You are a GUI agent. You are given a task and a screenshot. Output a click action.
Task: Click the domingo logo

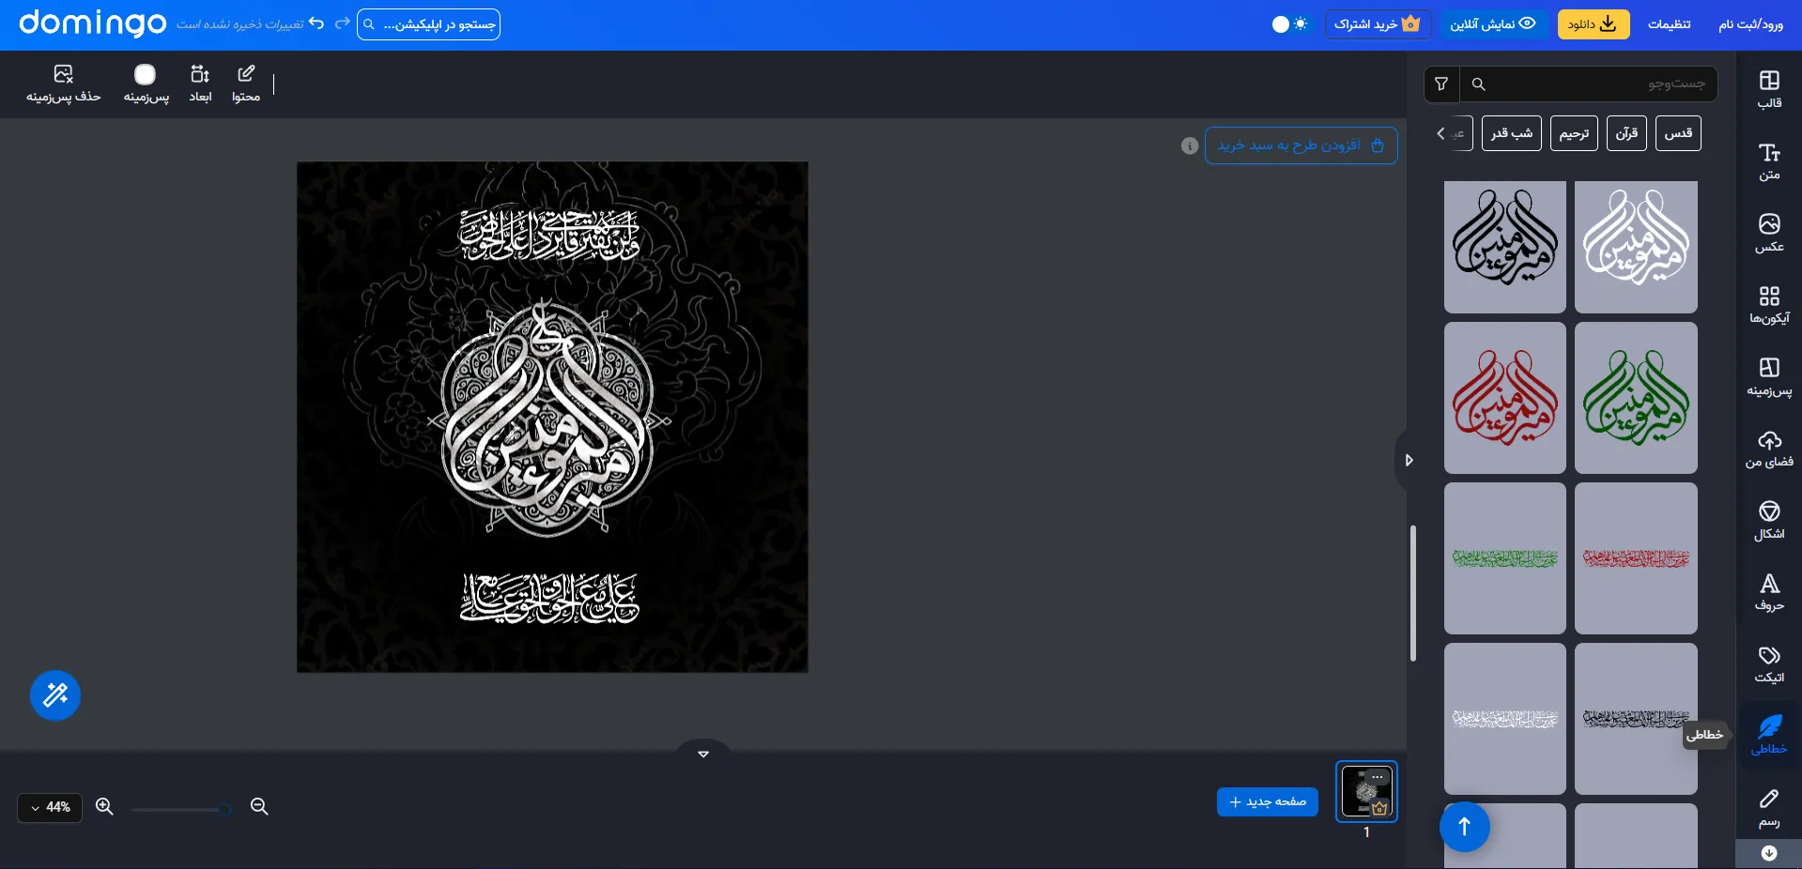pos(92,23)
